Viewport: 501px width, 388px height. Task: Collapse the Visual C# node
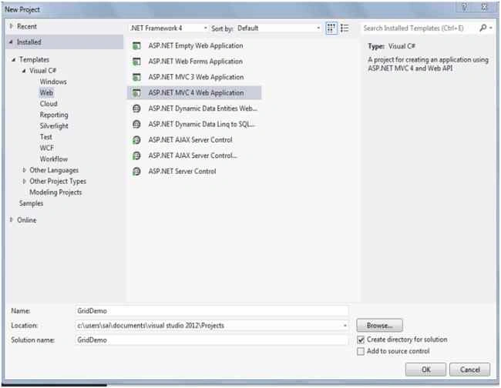coord(24,71)
